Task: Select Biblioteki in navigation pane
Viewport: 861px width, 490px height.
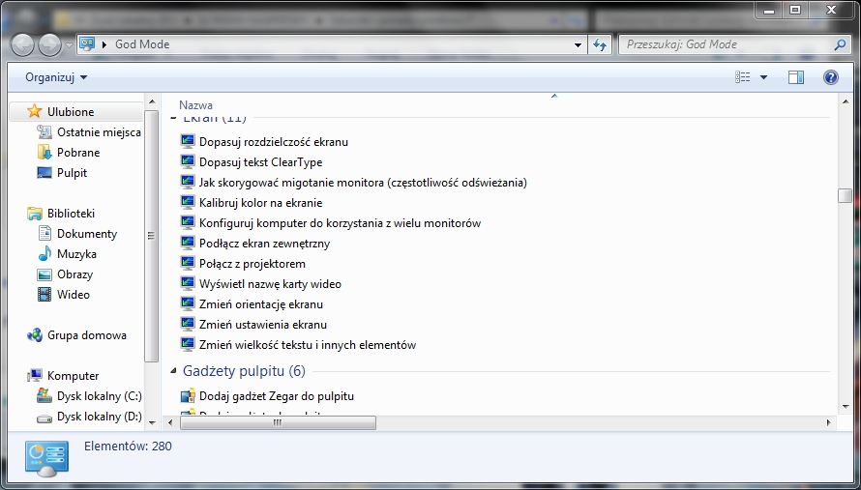Action: (71, 214)
